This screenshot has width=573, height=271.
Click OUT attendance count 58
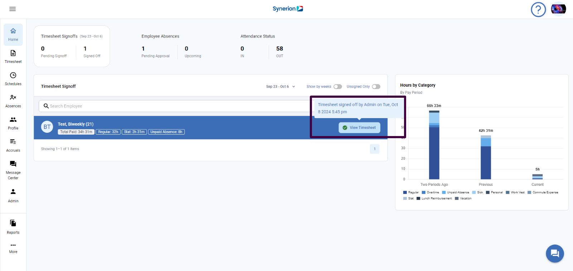(x=280, y=49)
